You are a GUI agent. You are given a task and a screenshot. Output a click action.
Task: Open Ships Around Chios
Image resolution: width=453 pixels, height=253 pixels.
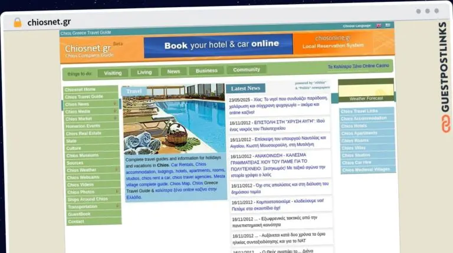coord(94,199)
